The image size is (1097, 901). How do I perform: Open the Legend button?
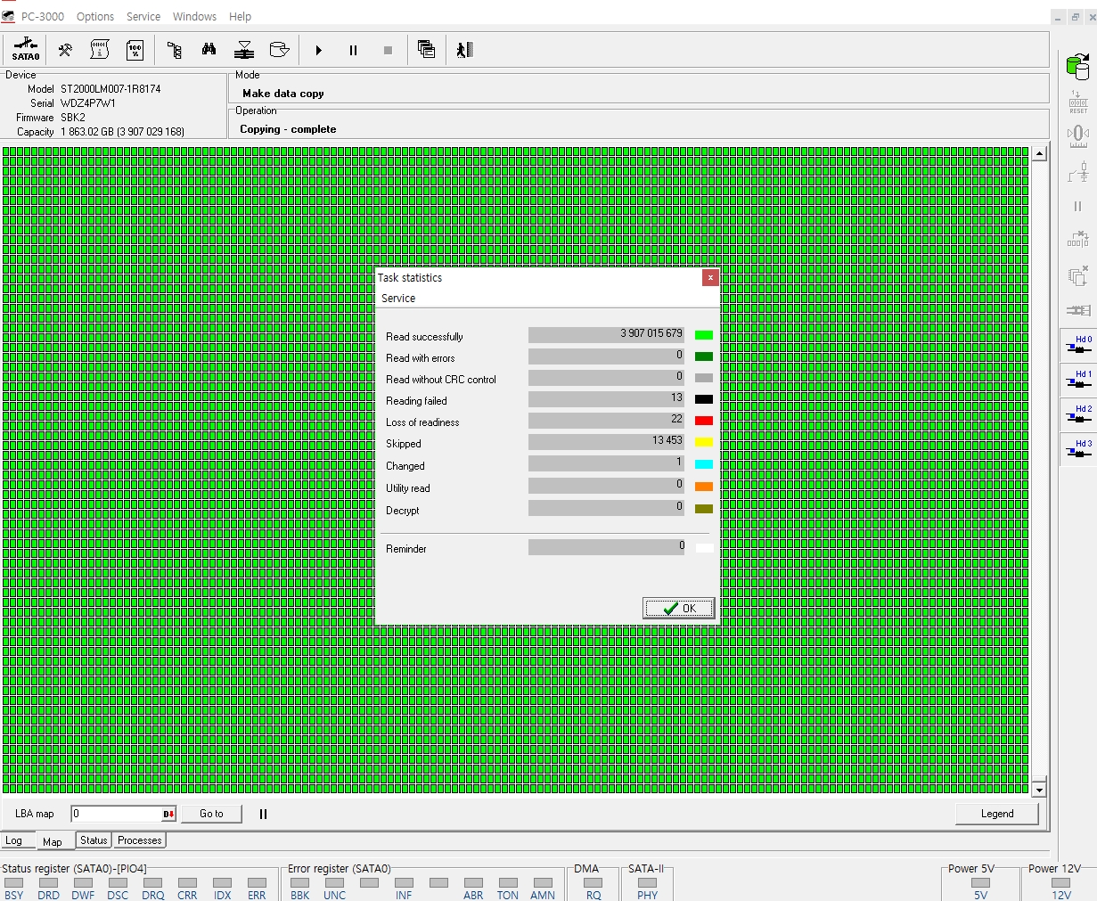tap(996, 814)
